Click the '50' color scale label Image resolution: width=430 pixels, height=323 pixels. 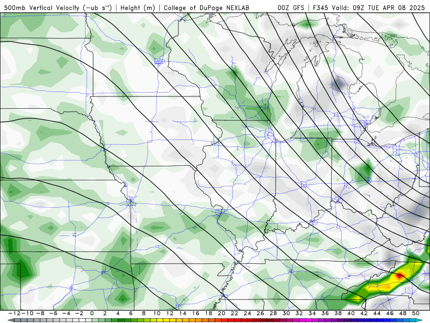[x=415, y=313]
